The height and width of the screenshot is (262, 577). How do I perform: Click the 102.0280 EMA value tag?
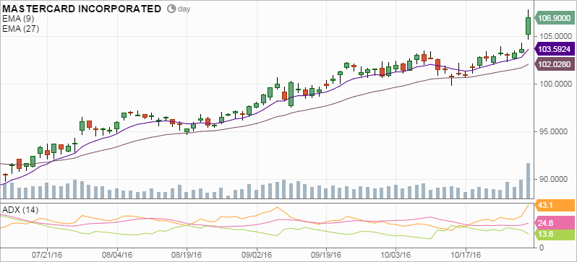554,64
